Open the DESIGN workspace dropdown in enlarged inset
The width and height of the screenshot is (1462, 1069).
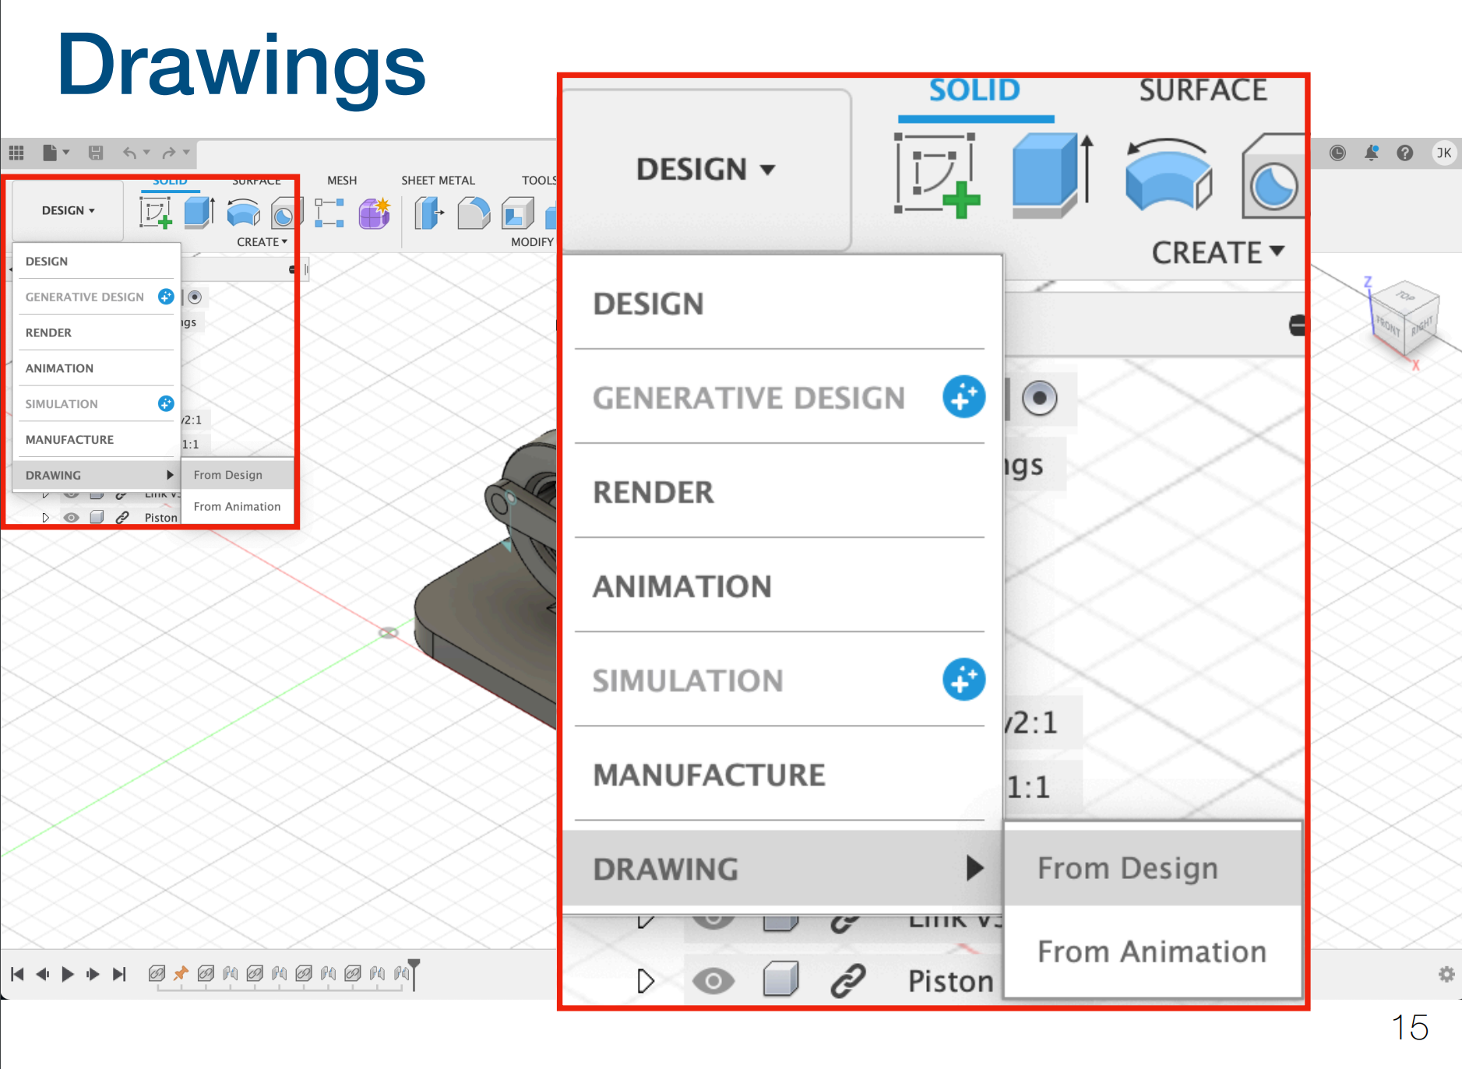[x=705, y=170]
